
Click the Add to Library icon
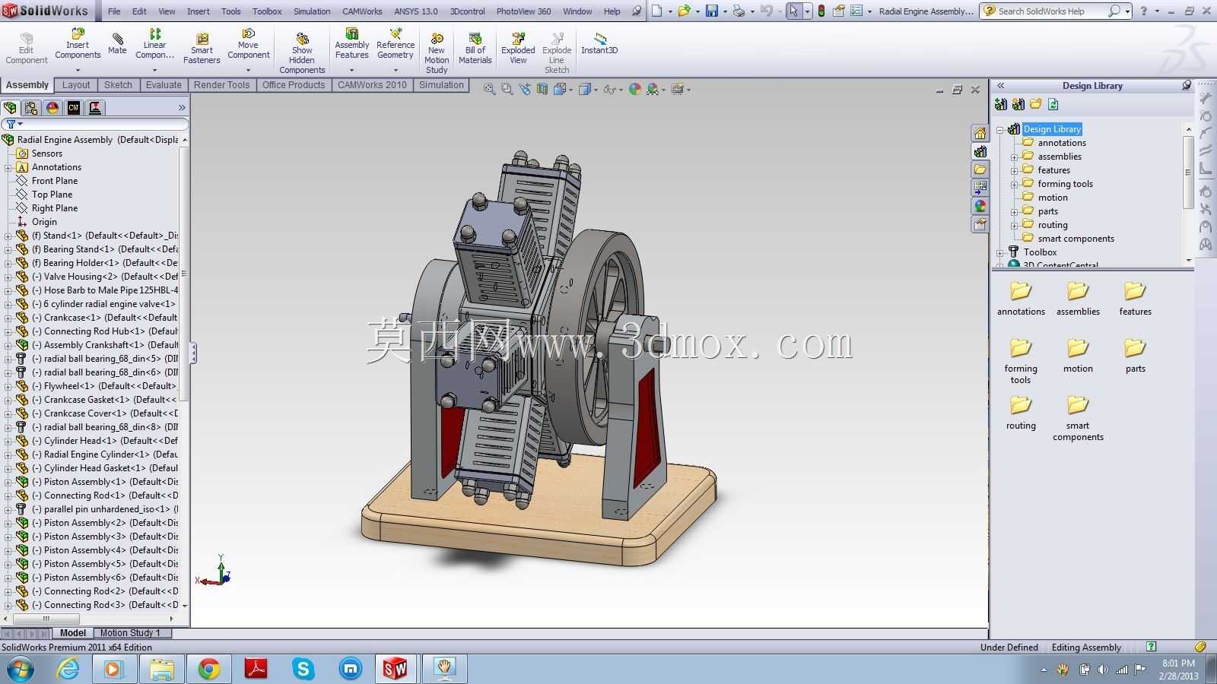pos(1001,104)
